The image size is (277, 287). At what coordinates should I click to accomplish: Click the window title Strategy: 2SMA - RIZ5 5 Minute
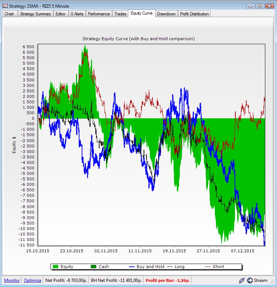(39, 6)
